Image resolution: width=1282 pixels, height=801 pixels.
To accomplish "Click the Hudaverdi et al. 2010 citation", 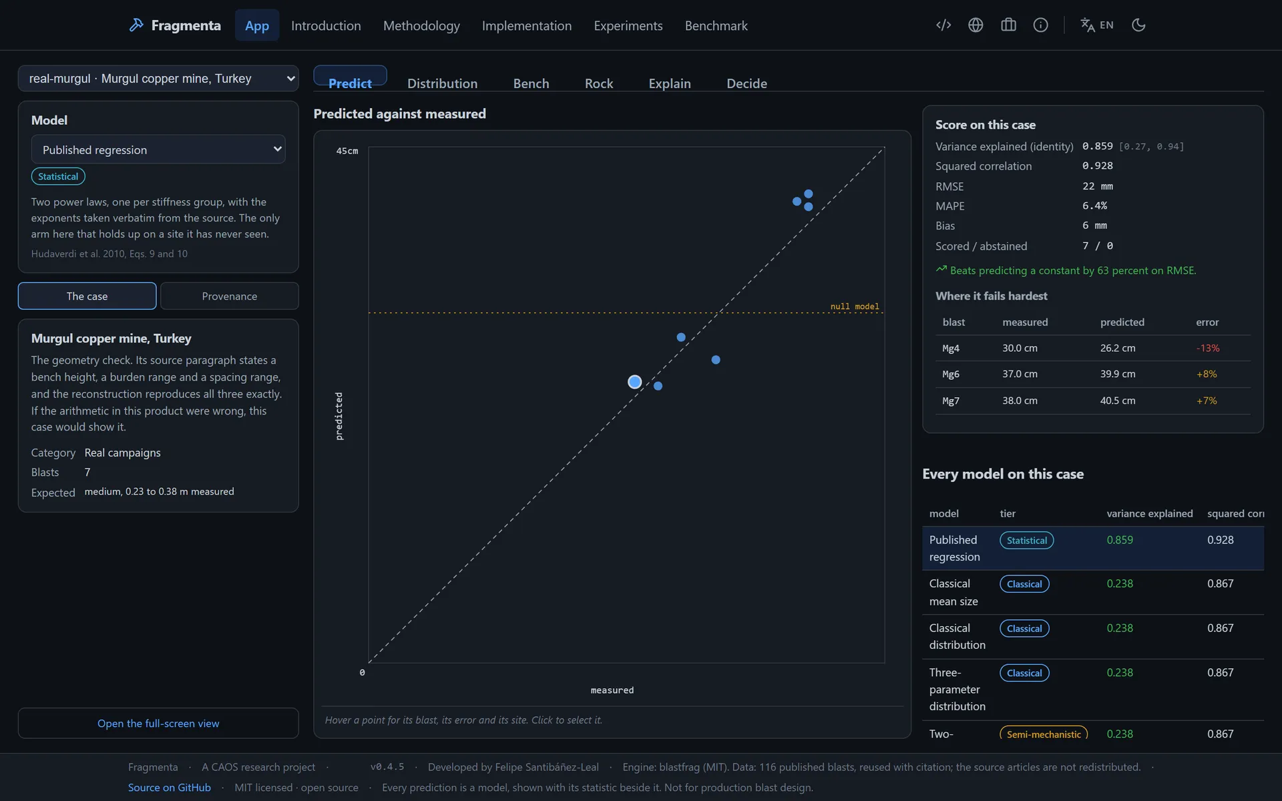I will (110, 254).
